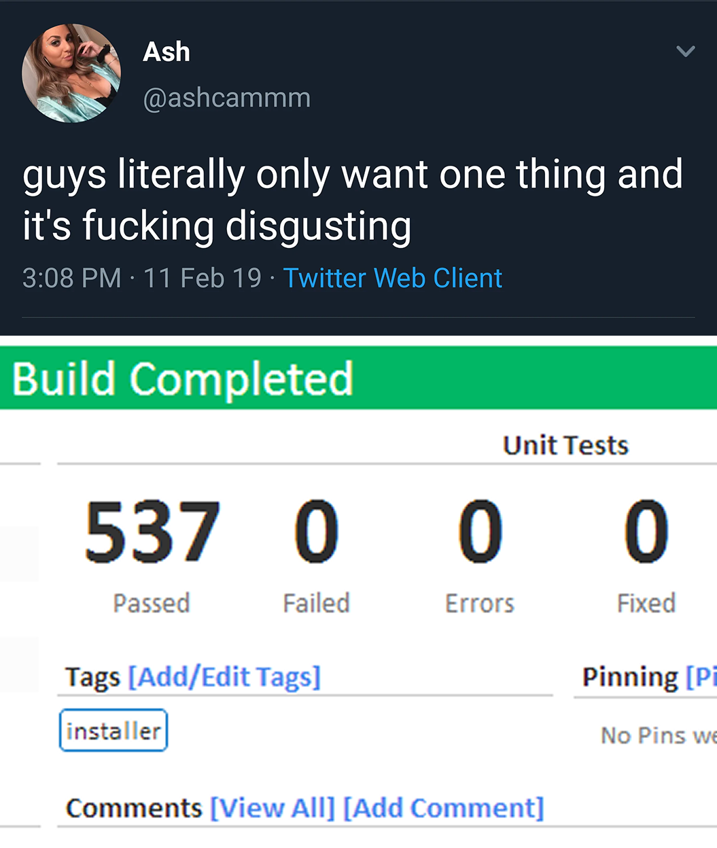Click the Add/Edit Tags link
Screen dimensions: 717x848
(x=224, y=677)
